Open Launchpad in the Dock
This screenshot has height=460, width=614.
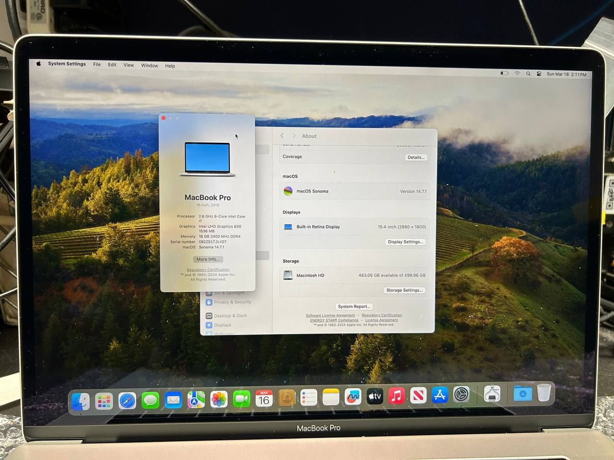(104, 401)
